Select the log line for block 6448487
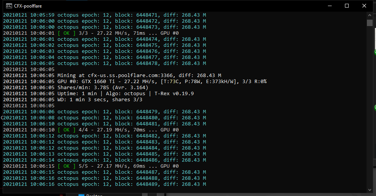This screenshot has height=196, width=376. coord(105,172)
